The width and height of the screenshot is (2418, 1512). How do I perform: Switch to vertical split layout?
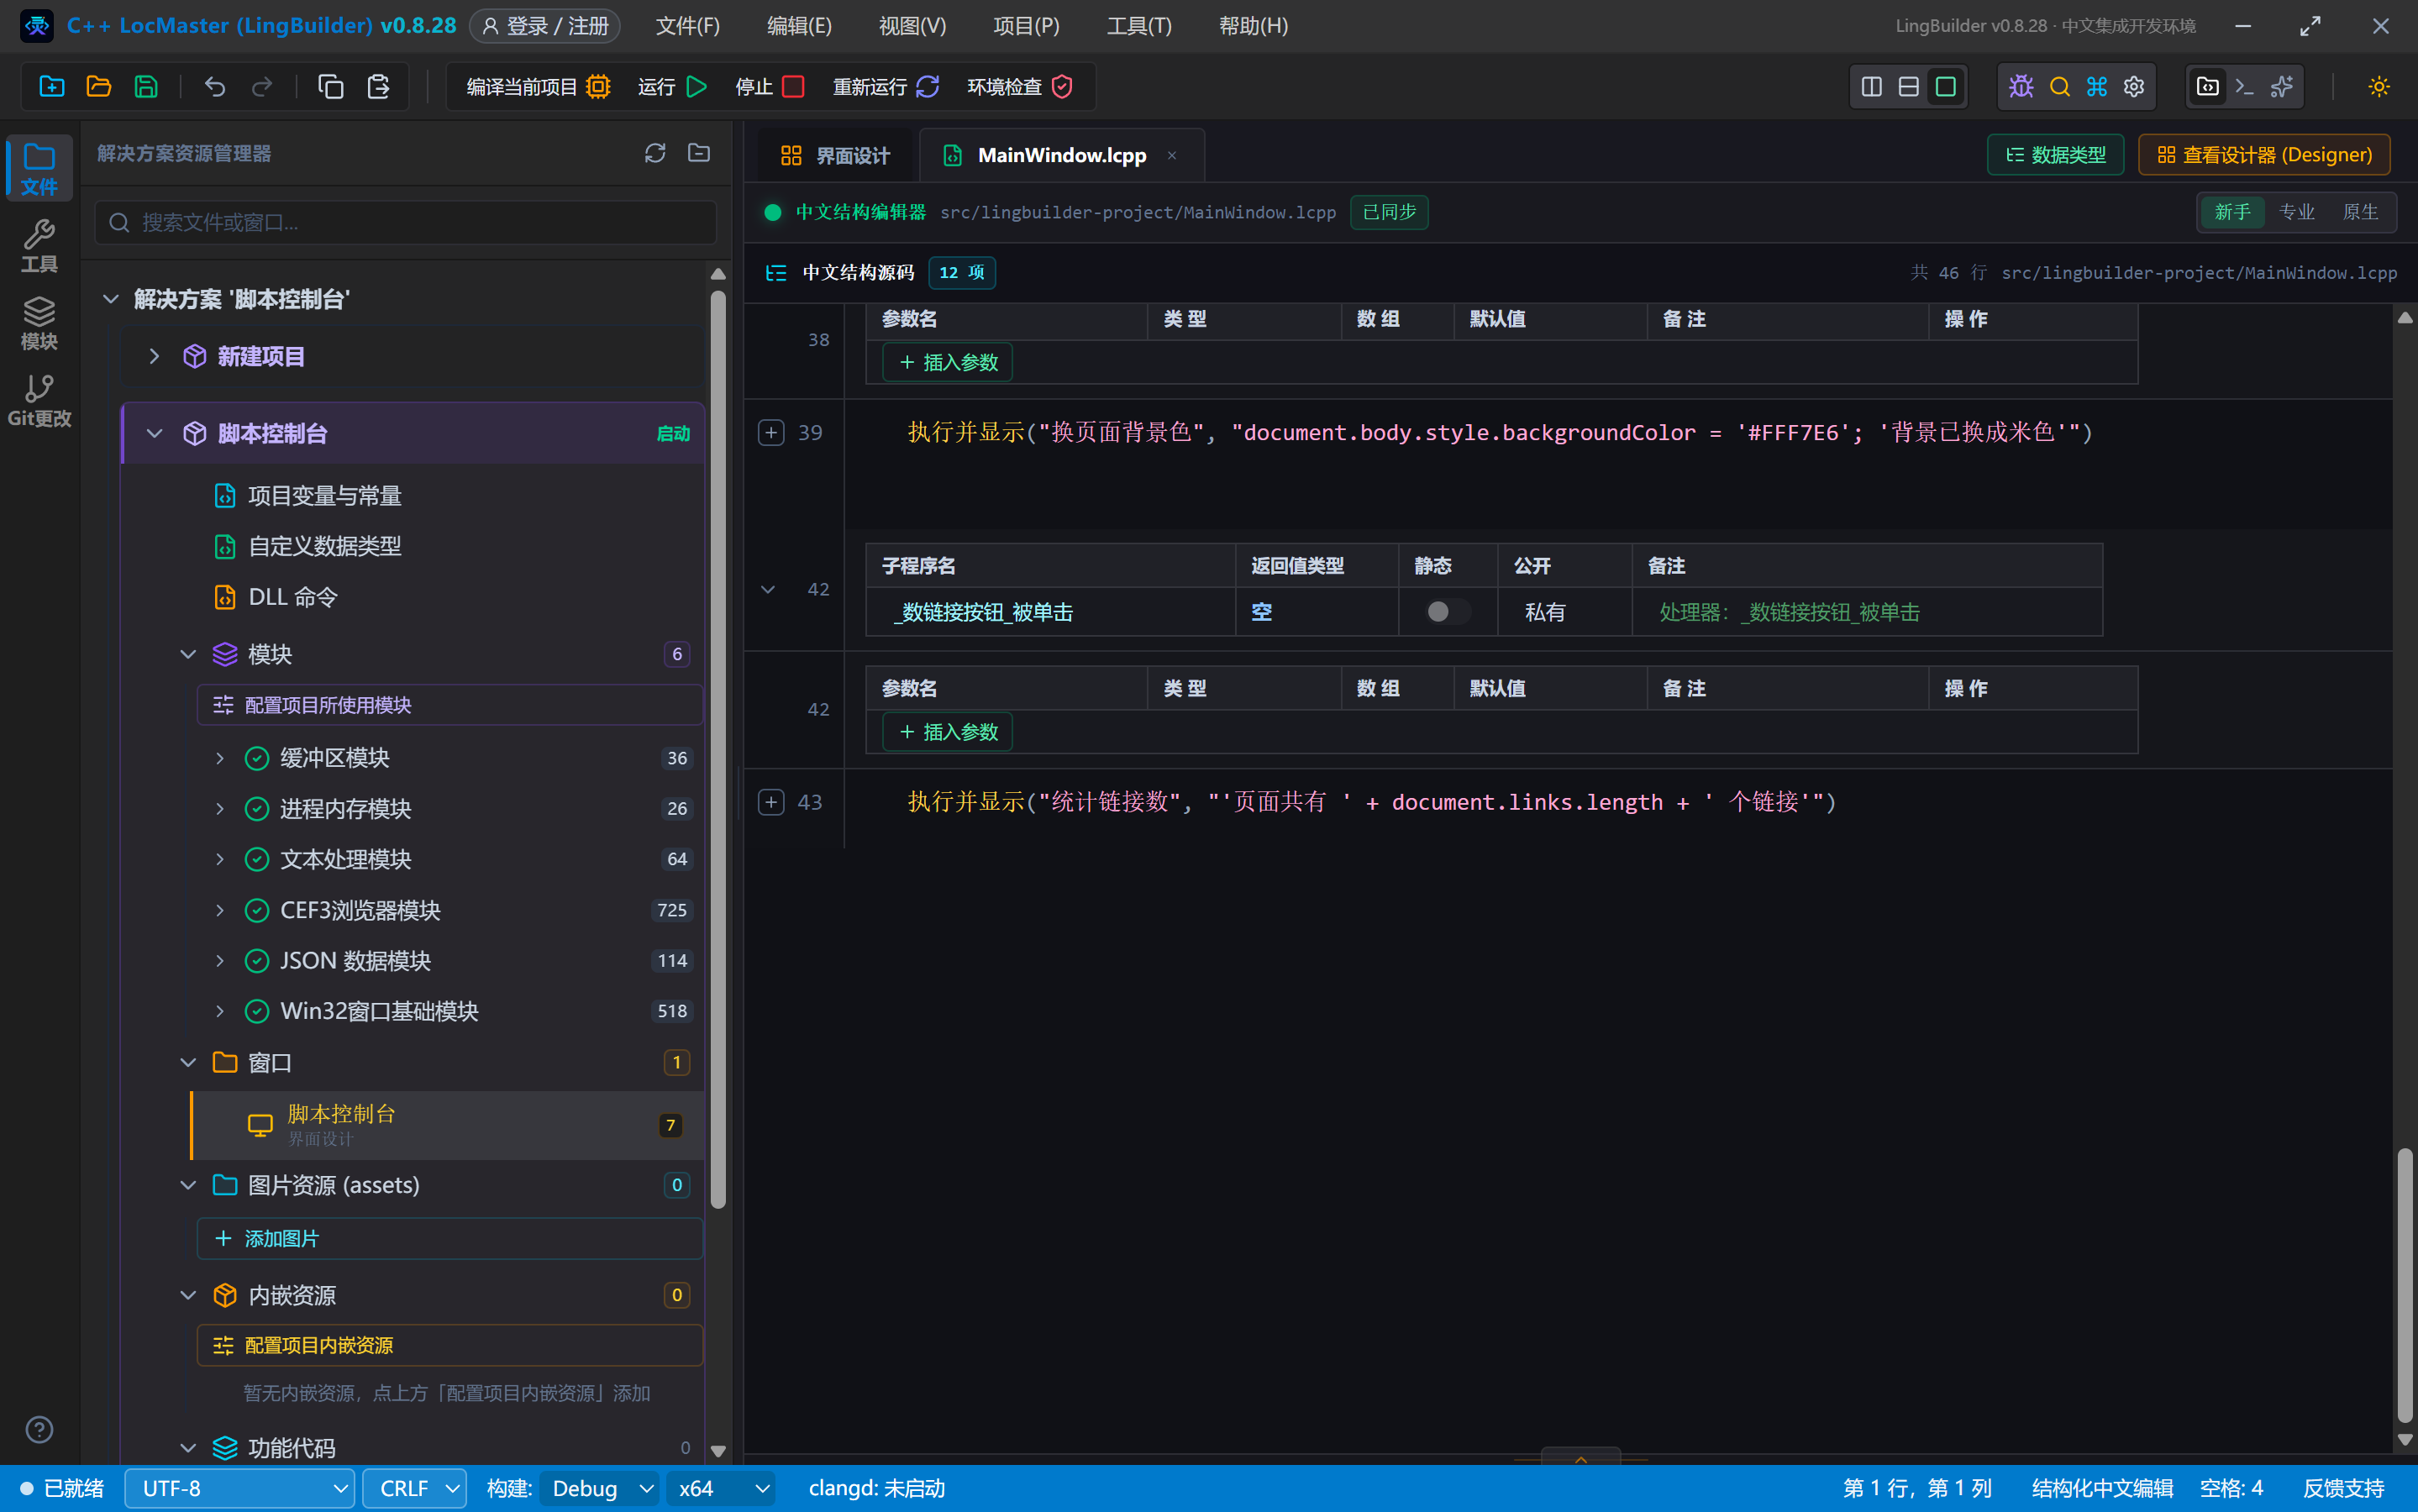pos(1872,87)
